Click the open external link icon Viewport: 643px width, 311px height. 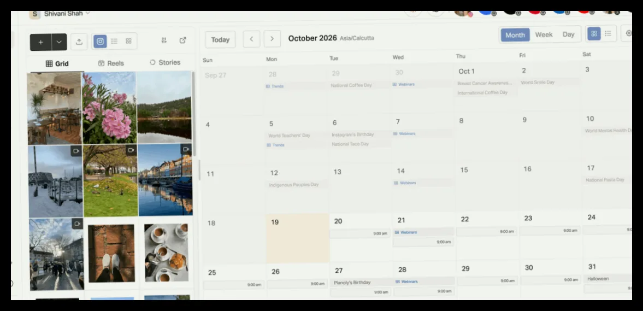pos(183,40)
